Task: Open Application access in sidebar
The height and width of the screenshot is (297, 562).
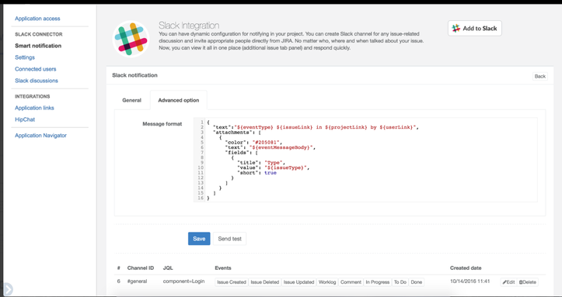Action: pyautogui.click(x=37, y=19)
